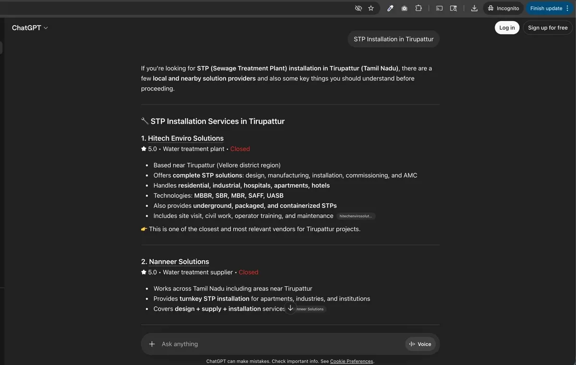Start Voice mode
The height and width of the screenshot is (365, 576).
420,344
